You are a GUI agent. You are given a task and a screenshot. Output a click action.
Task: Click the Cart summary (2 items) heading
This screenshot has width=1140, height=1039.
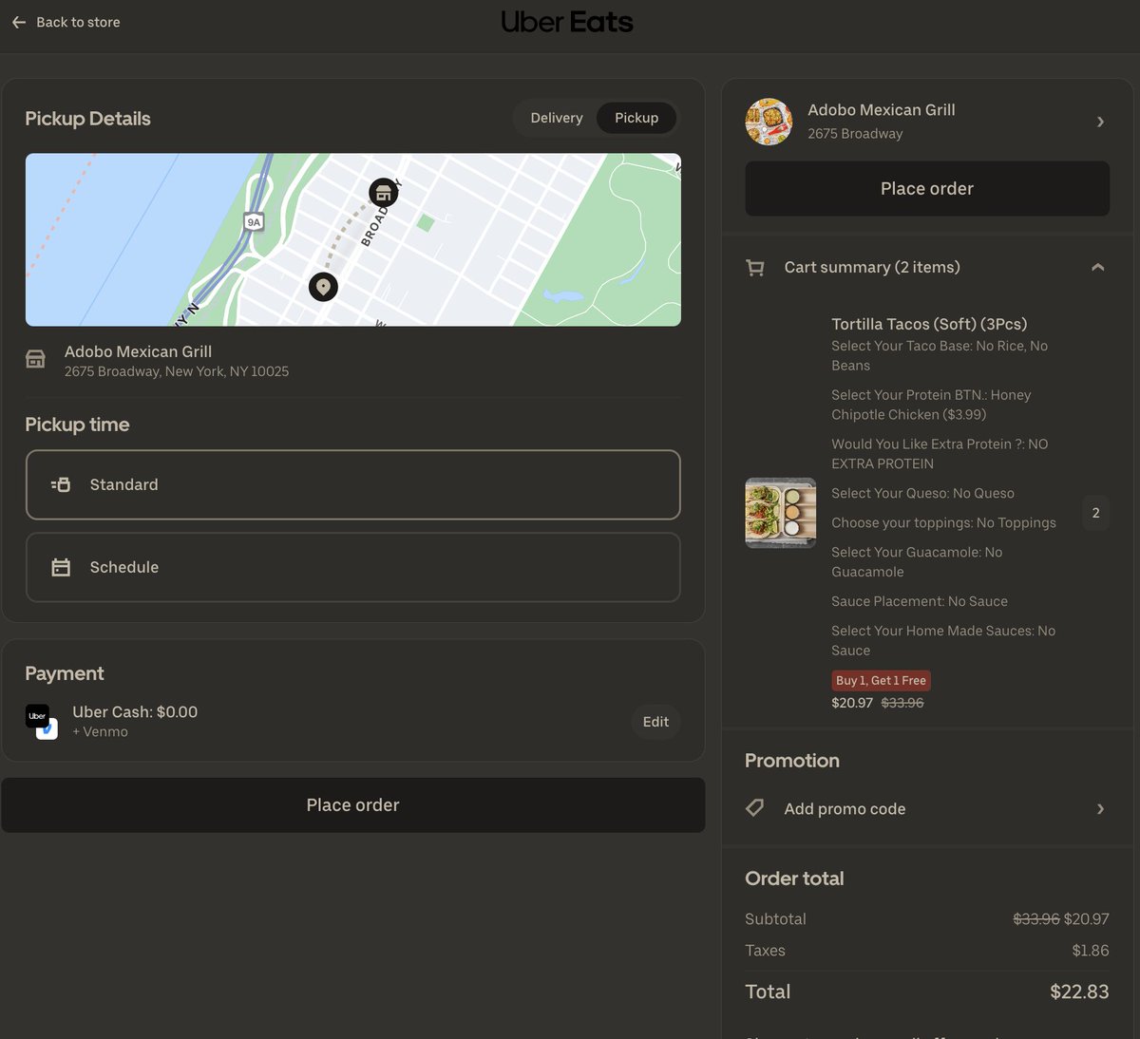click(x=872, y=268)
